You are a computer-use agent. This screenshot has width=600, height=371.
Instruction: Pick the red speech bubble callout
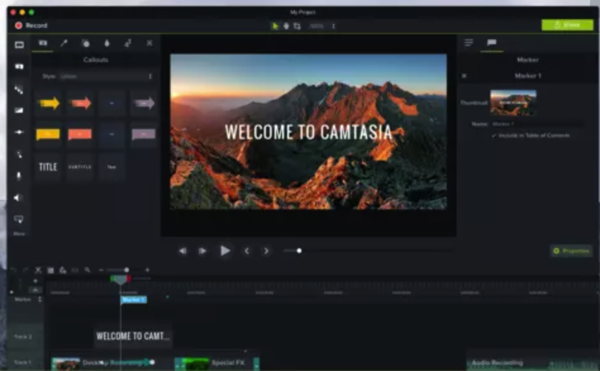pos(80,134)
